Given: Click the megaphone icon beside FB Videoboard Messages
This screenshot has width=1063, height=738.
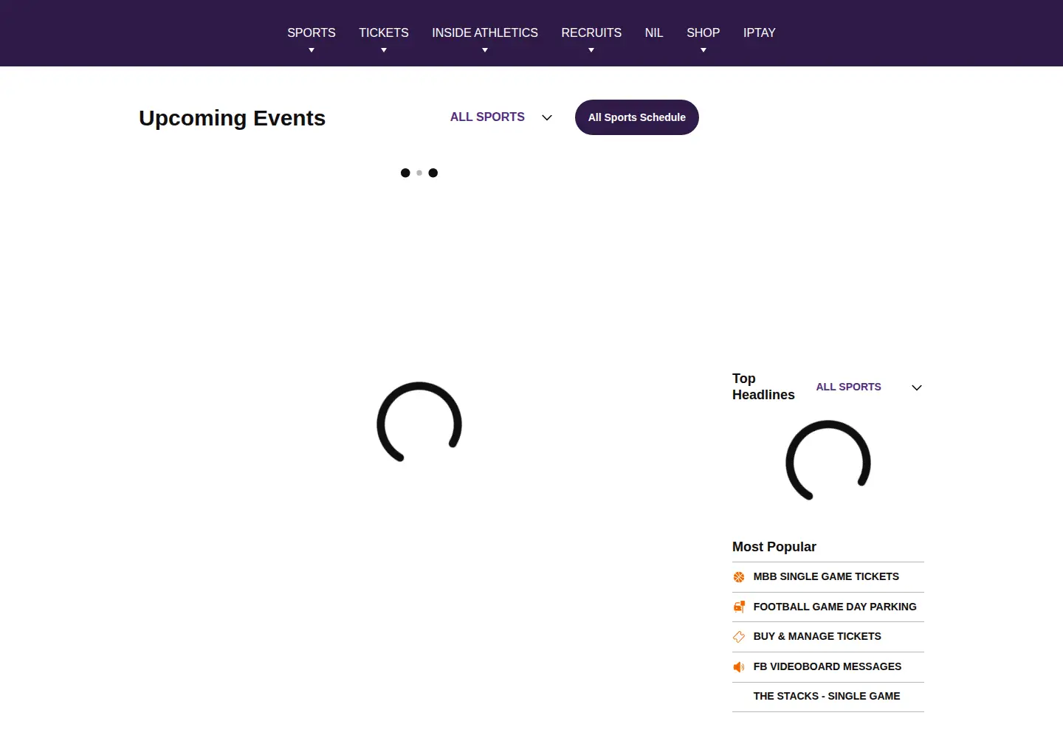Looking at the screenshot, I should pyautogui.click(x=739, y=667).
